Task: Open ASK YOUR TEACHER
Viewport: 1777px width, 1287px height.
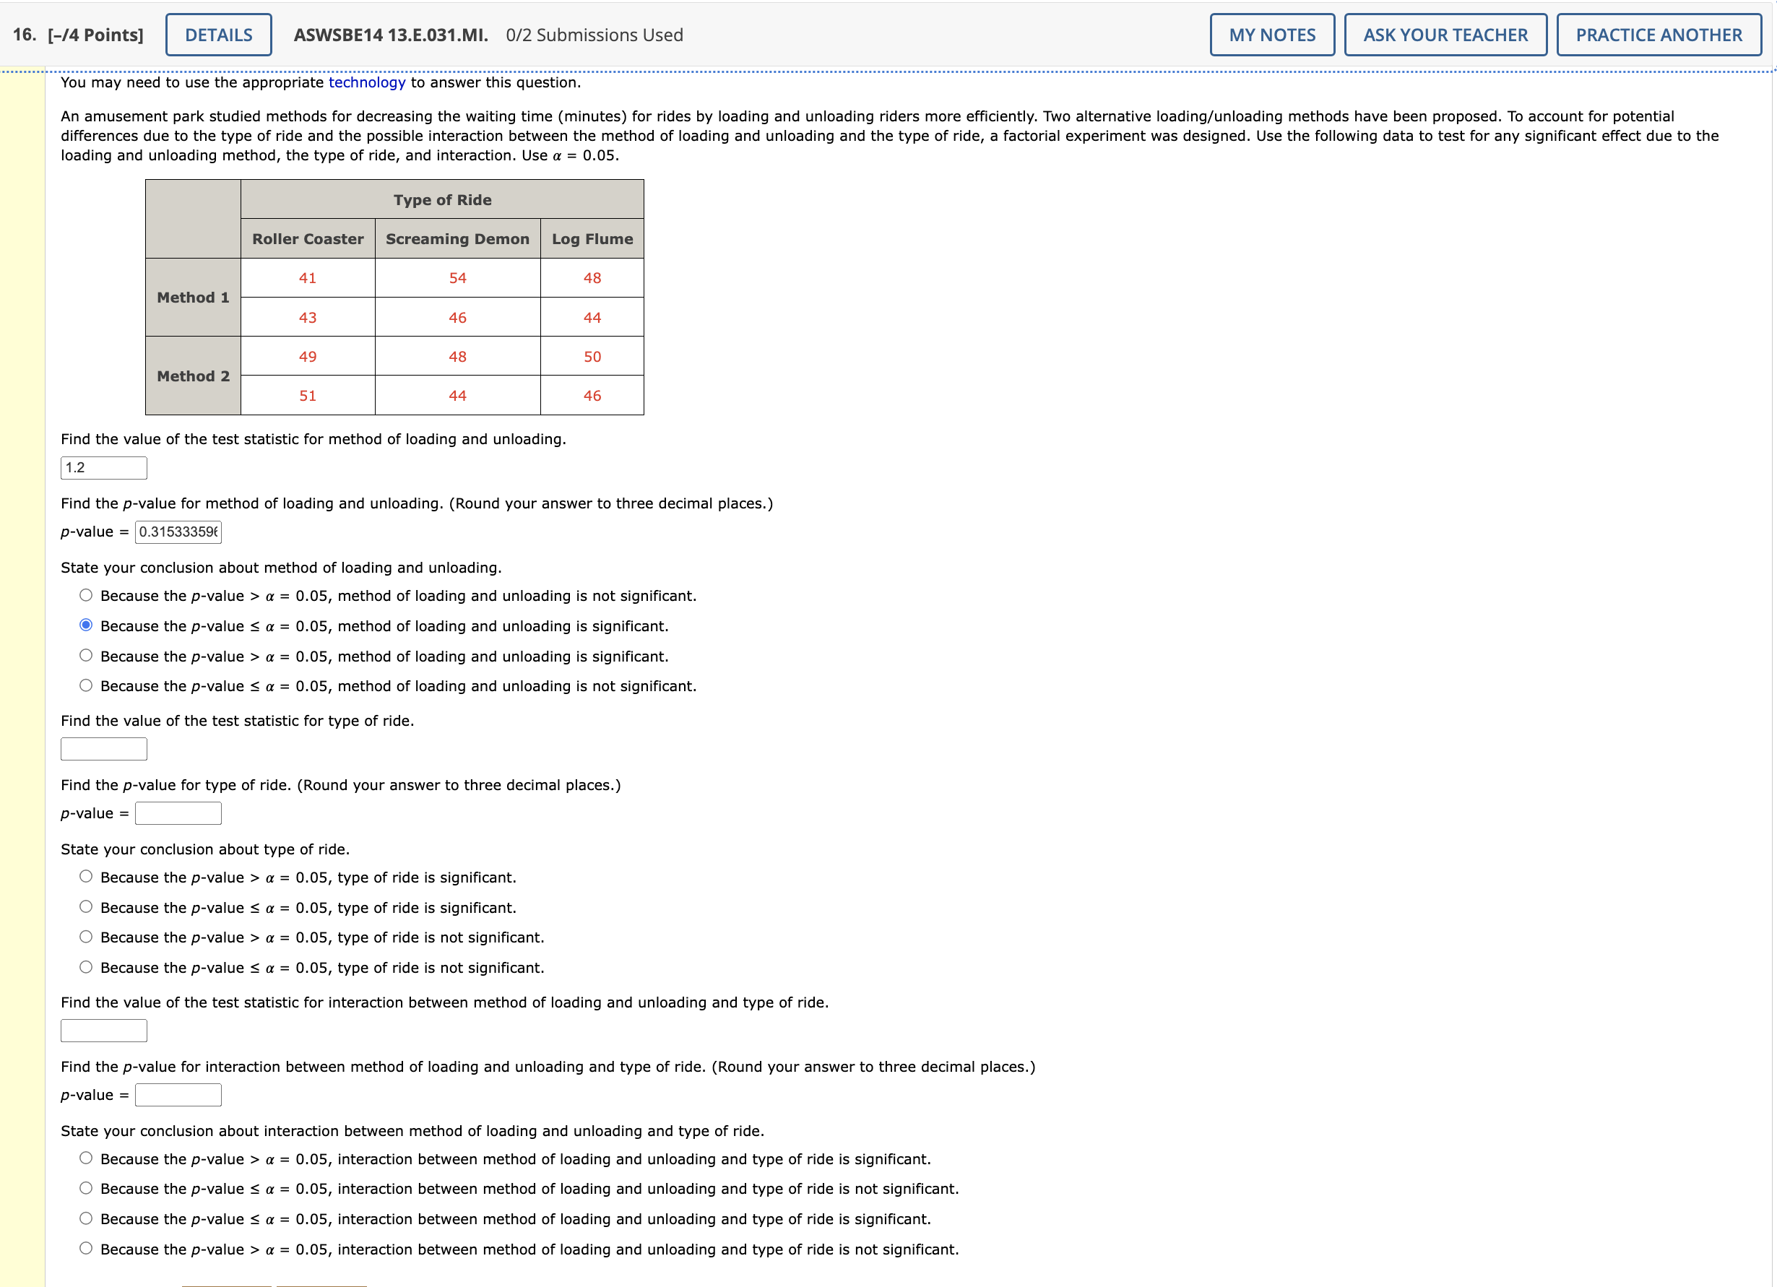Action: 1445,35
